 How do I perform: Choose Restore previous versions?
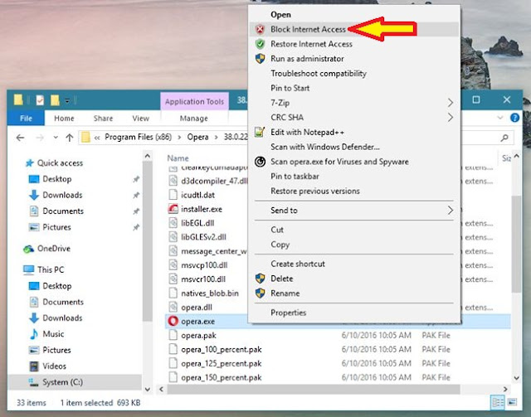[315, 191]
